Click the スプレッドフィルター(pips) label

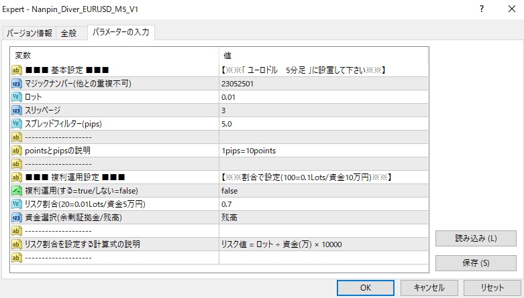pos(64,124)
